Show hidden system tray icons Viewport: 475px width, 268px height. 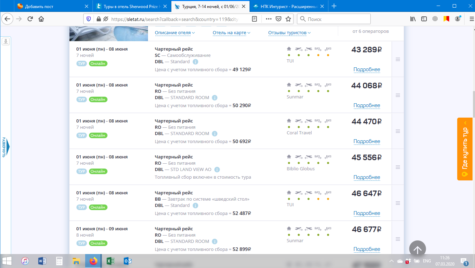coord(391,261)
